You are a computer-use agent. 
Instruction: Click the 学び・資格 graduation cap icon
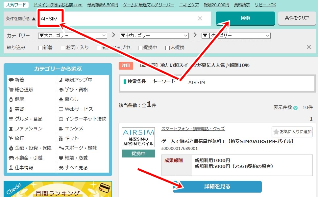61,90
